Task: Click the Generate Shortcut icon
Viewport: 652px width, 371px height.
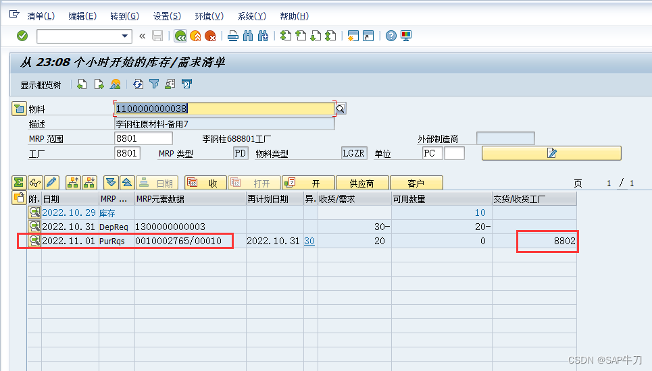Action: click(x=368, y=36)
